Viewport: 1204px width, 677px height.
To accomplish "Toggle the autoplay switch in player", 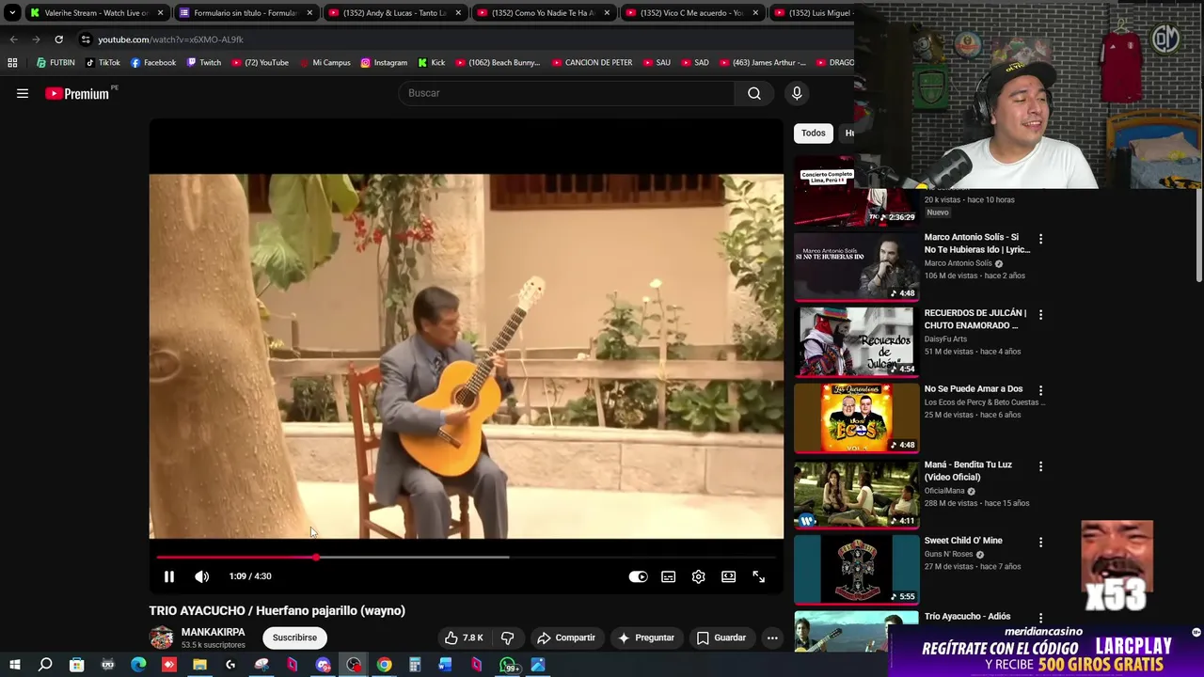I will [x=638, y=576].
